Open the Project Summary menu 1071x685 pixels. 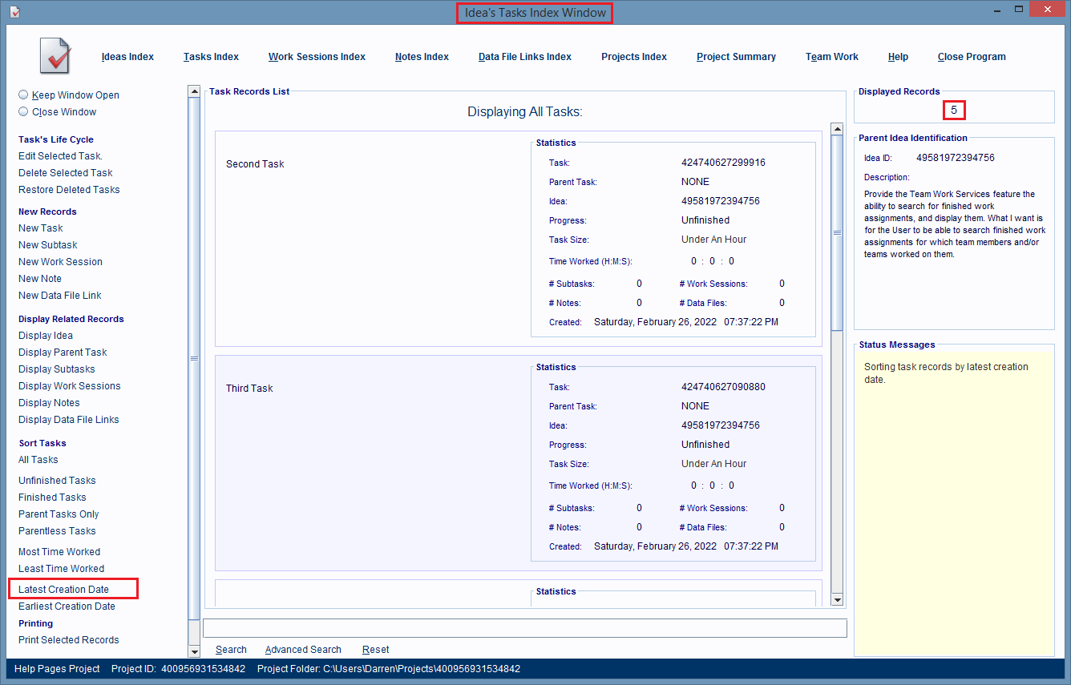[736, 57]
